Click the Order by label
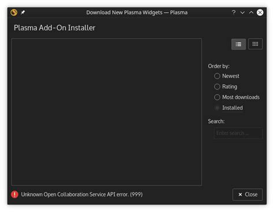 (219, 66)
